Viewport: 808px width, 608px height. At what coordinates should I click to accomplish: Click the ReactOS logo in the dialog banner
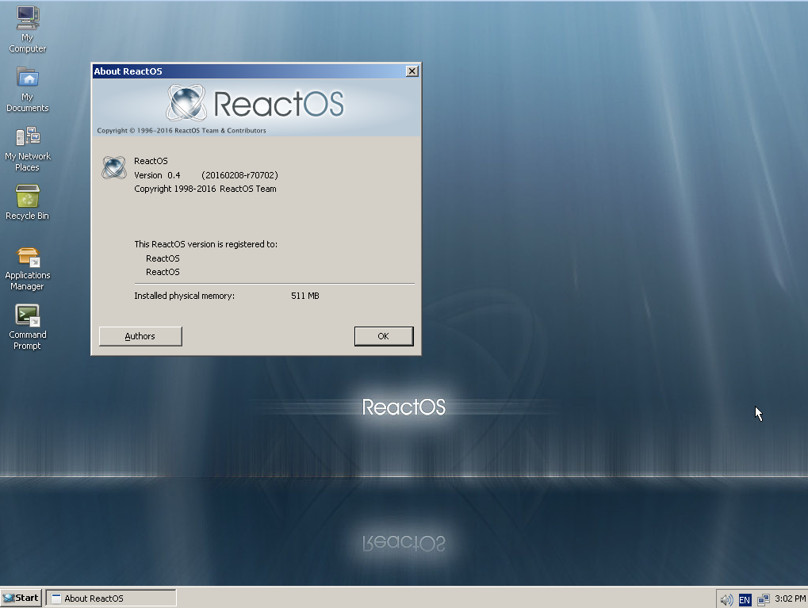(x=255, y=102)
